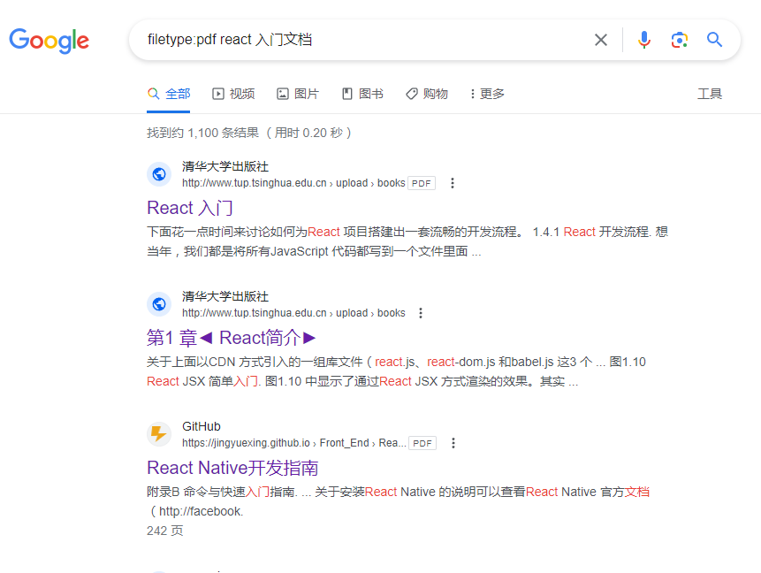Viewport: 761px width, 573px height.
Task: Click the 图片 tab image icon
Action: (x=283, y=94)
